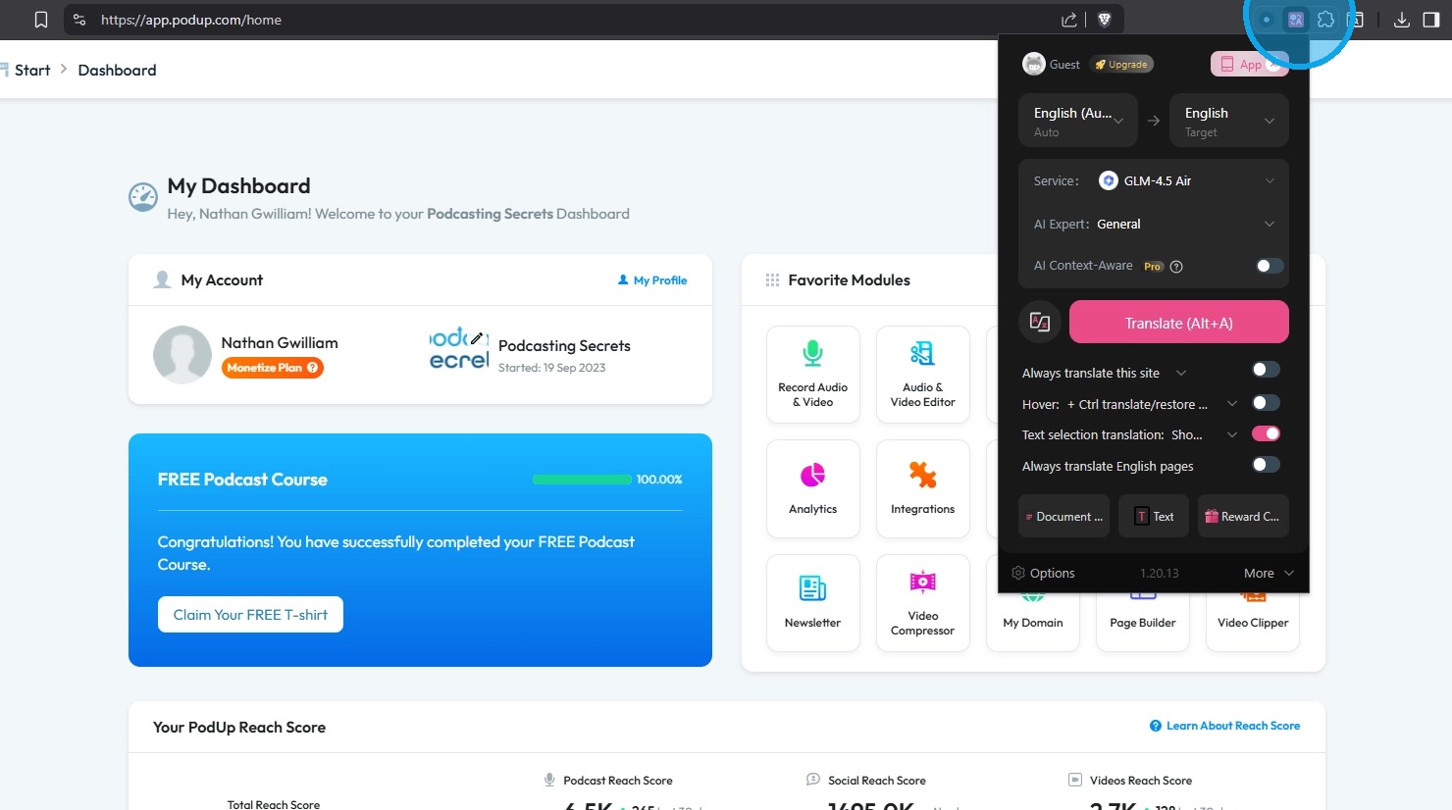Click the version number 1.20.13

coord(1160,573)
